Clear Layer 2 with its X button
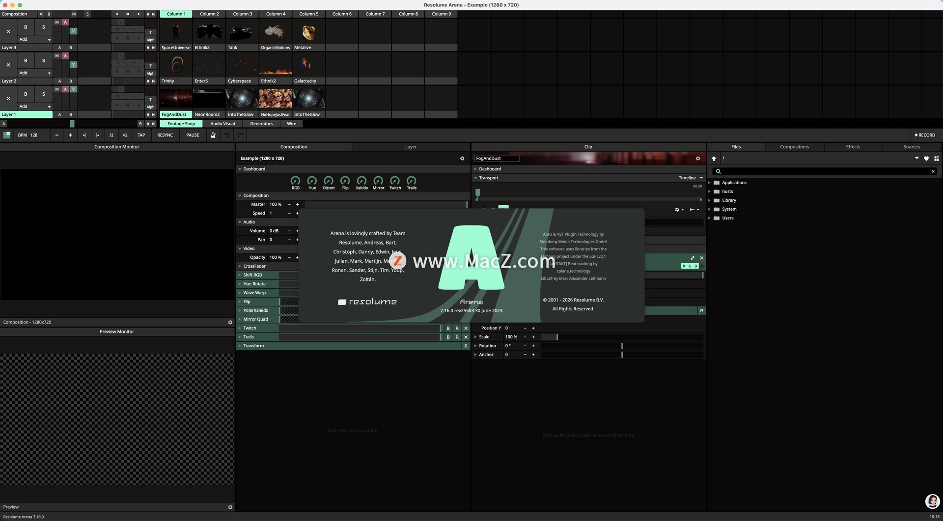This screenshot has height=521, width=943. [x=8, y=65]
